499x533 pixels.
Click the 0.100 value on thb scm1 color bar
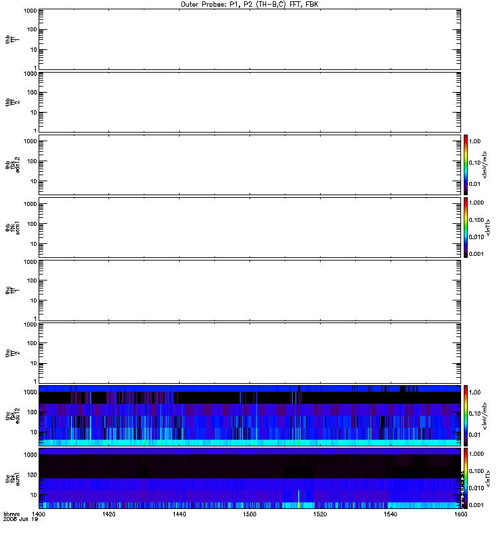(476, 220)
